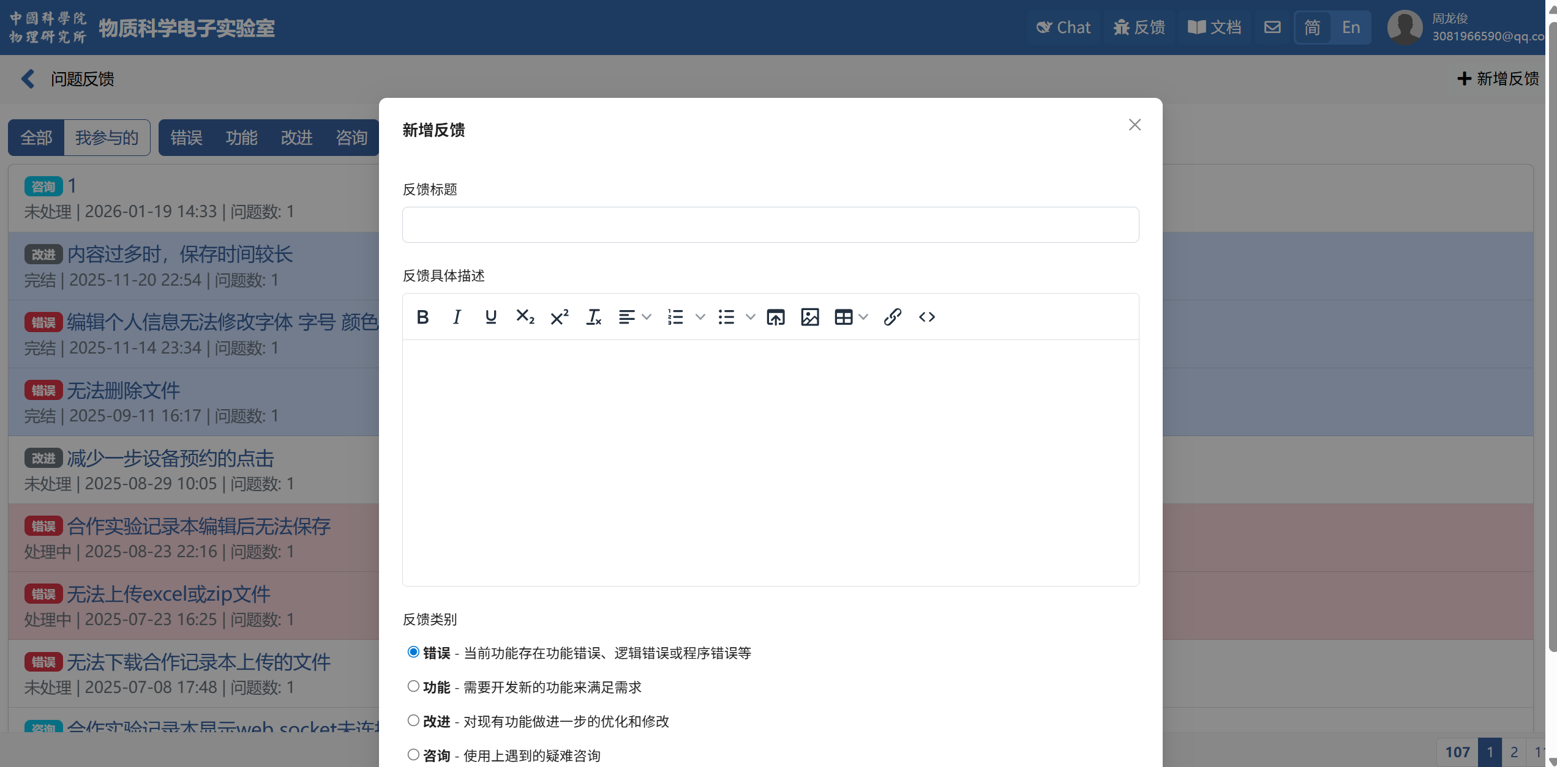
Task: Filter feedback list by 错误 tab
Action: click(x=186, y=138)
